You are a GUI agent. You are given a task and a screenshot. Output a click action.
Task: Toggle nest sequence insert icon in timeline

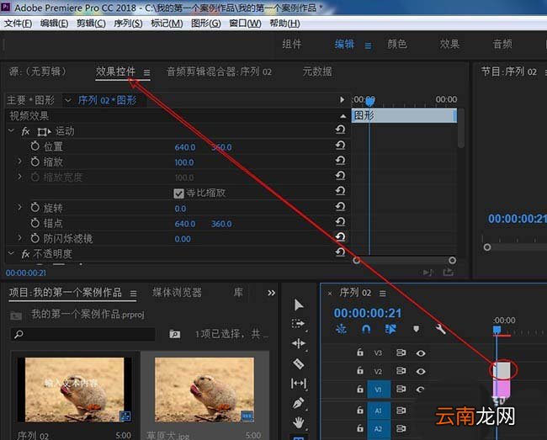click(341, 329)
